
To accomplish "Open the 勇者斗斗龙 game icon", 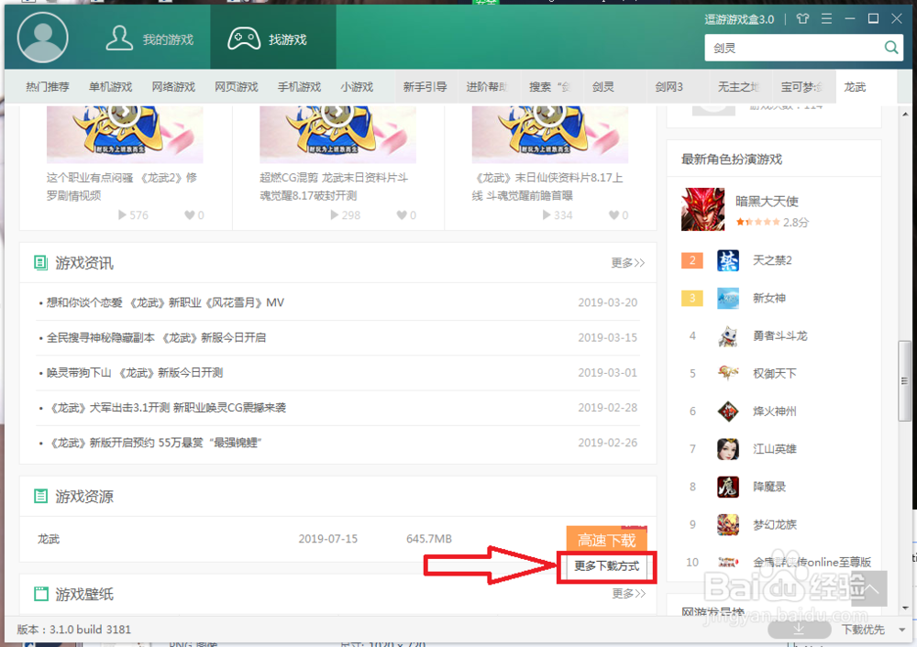I will coord(728,336).
